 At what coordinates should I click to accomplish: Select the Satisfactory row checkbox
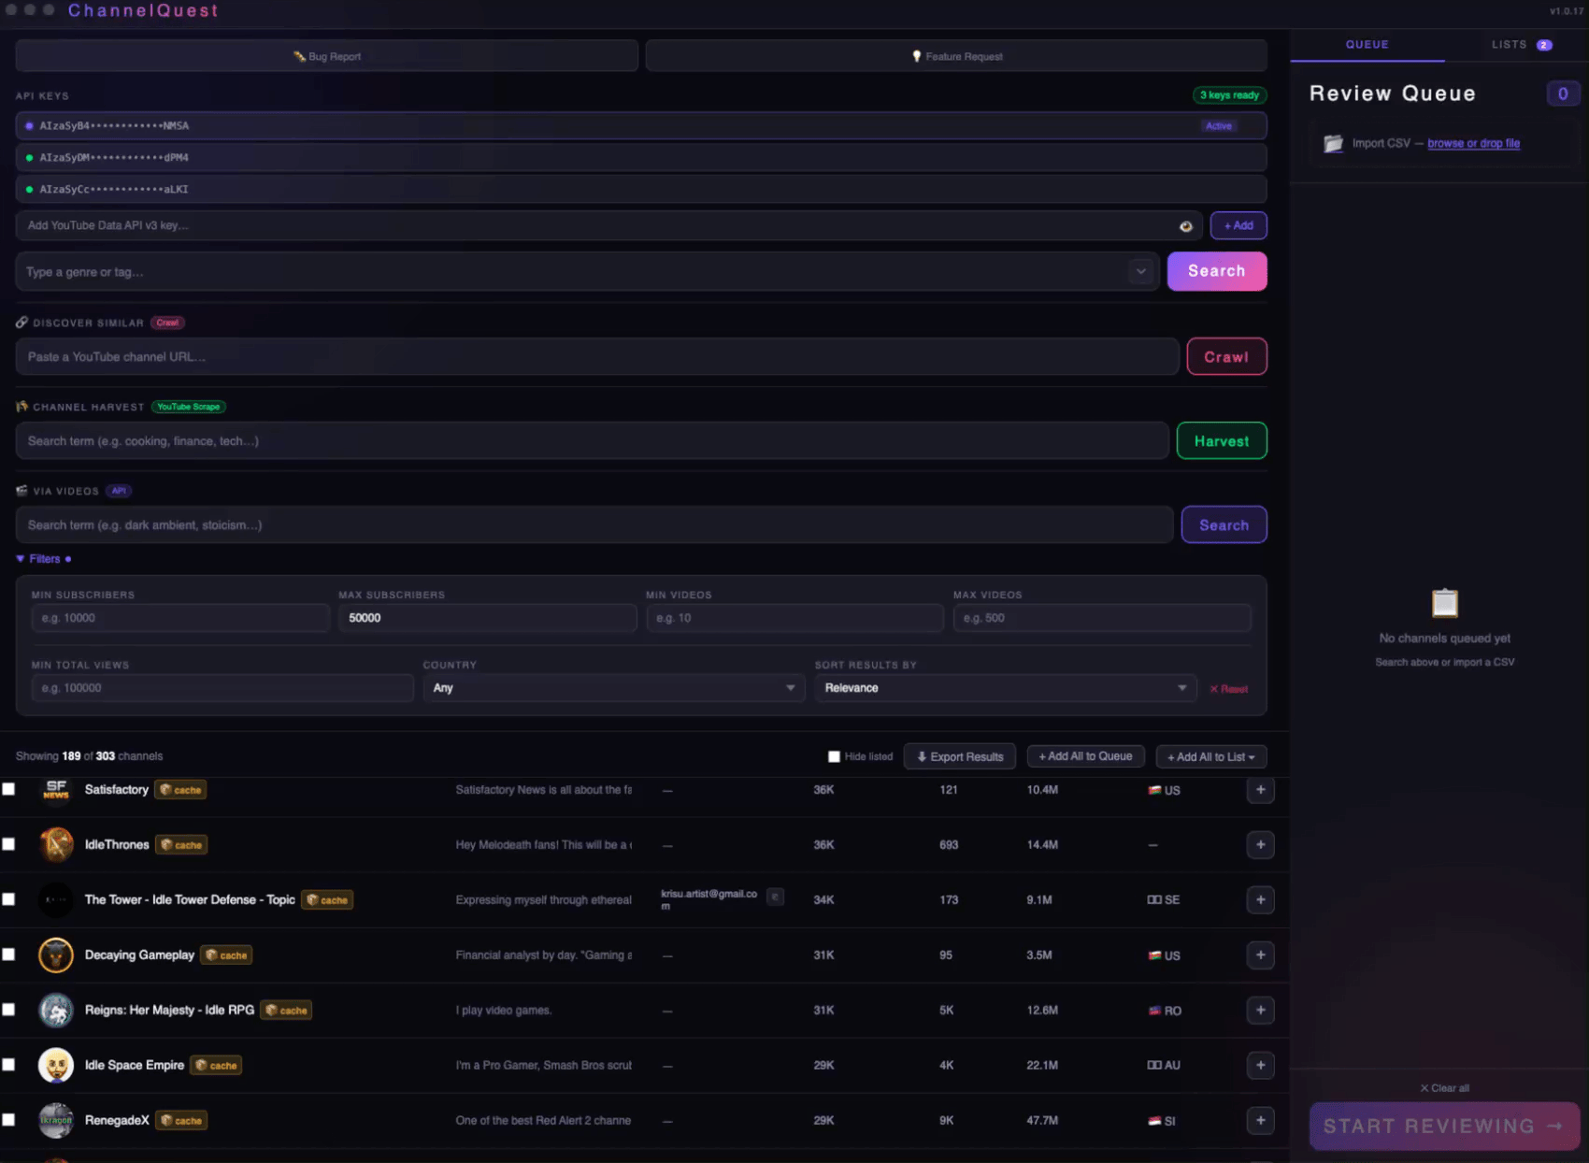[8, 789]
